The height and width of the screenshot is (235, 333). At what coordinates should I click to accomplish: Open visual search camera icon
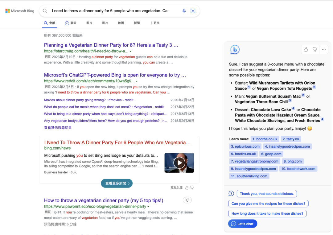pos(193,11)
